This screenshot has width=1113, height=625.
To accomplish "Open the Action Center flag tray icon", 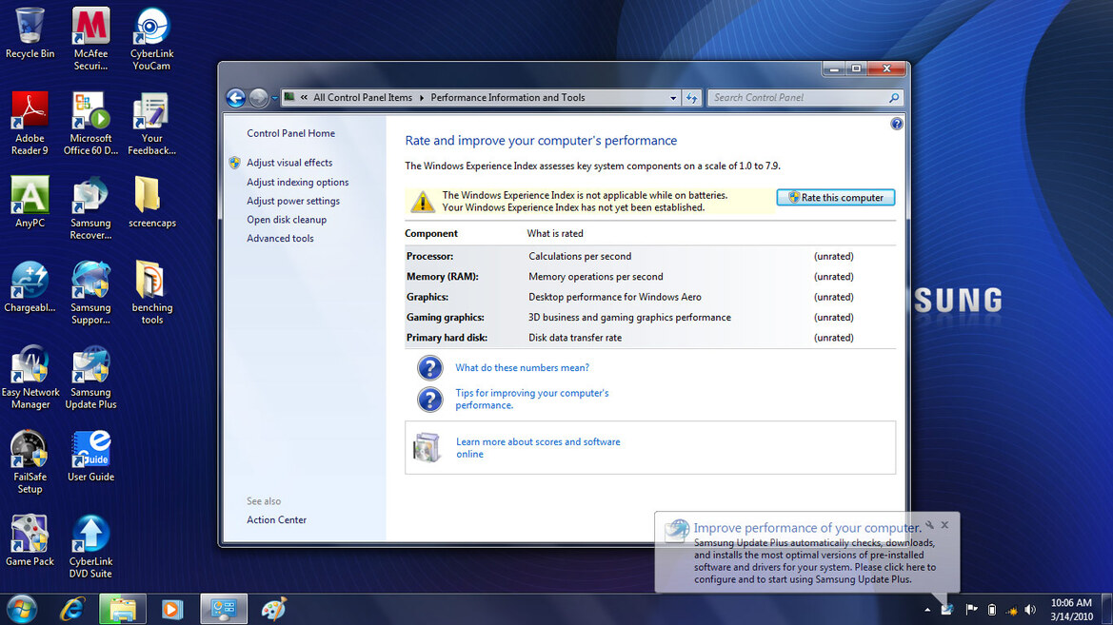I will click(x=972, y=610).
